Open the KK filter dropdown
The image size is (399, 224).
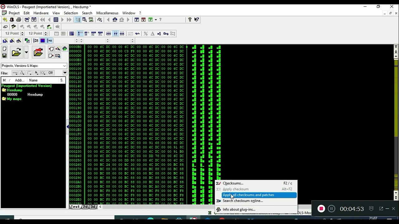[x=43, y=73]
